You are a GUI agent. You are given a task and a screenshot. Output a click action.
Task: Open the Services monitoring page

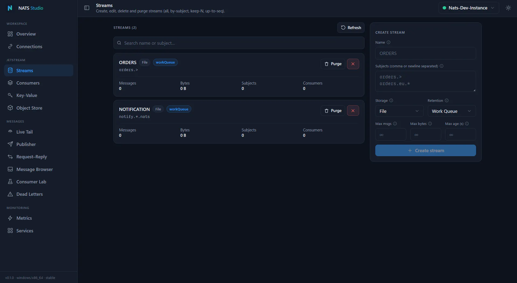pyautogui.click(x=39, y=231)
